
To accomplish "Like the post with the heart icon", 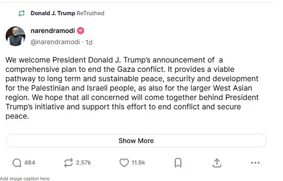I will [124, 163].
